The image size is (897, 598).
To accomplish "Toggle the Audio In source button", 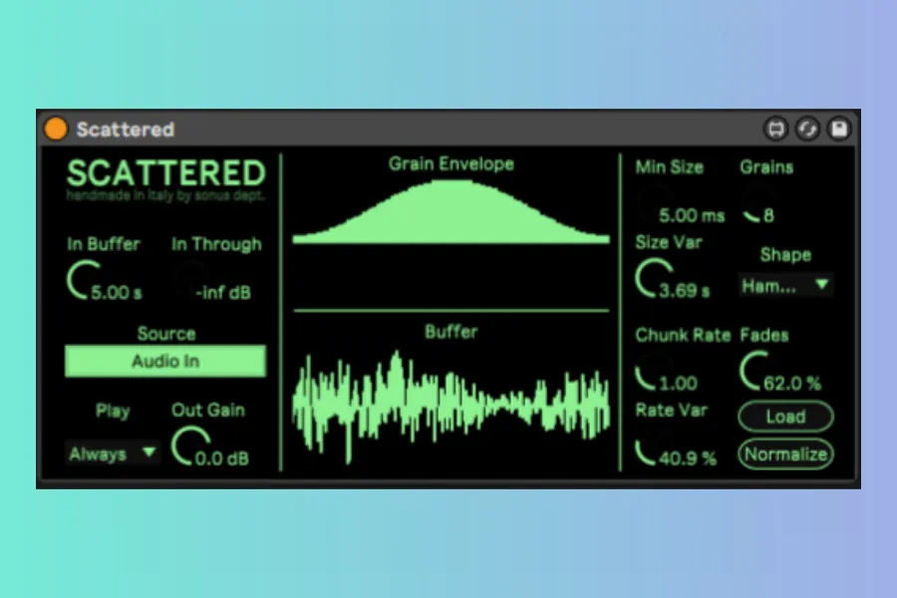I will [x=165, y=361].
